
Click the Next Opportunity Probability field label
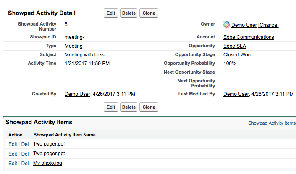(x=196, y=83)
